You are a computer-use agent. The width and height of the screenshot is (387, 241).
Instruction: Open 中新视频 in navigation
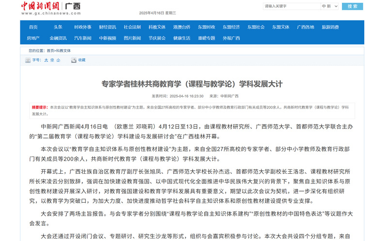(107, 38)
